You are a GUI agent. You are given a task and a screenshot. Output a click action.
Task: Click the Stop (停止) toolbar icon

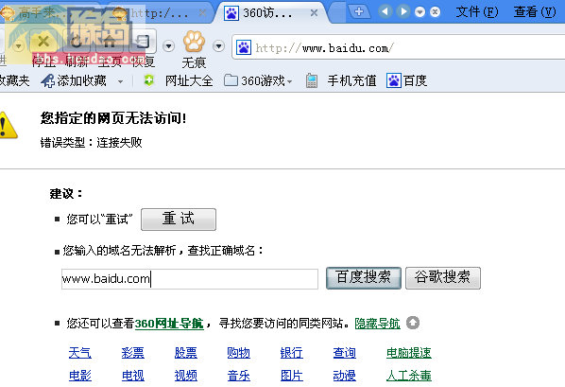[43, 42]
